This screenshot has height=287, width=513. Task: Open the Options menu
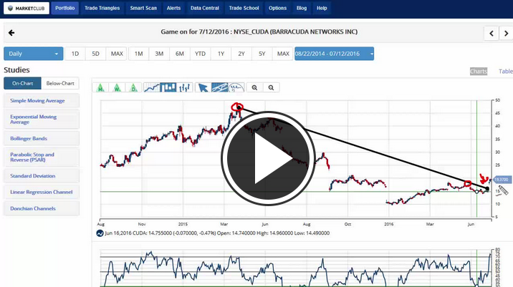point(277,8)
